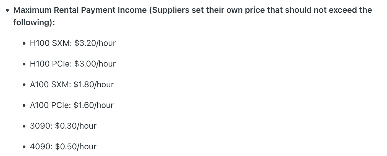Click the bullet point beside 4090
The height and width of the screenshot is (156, 387).
[24, 147]
